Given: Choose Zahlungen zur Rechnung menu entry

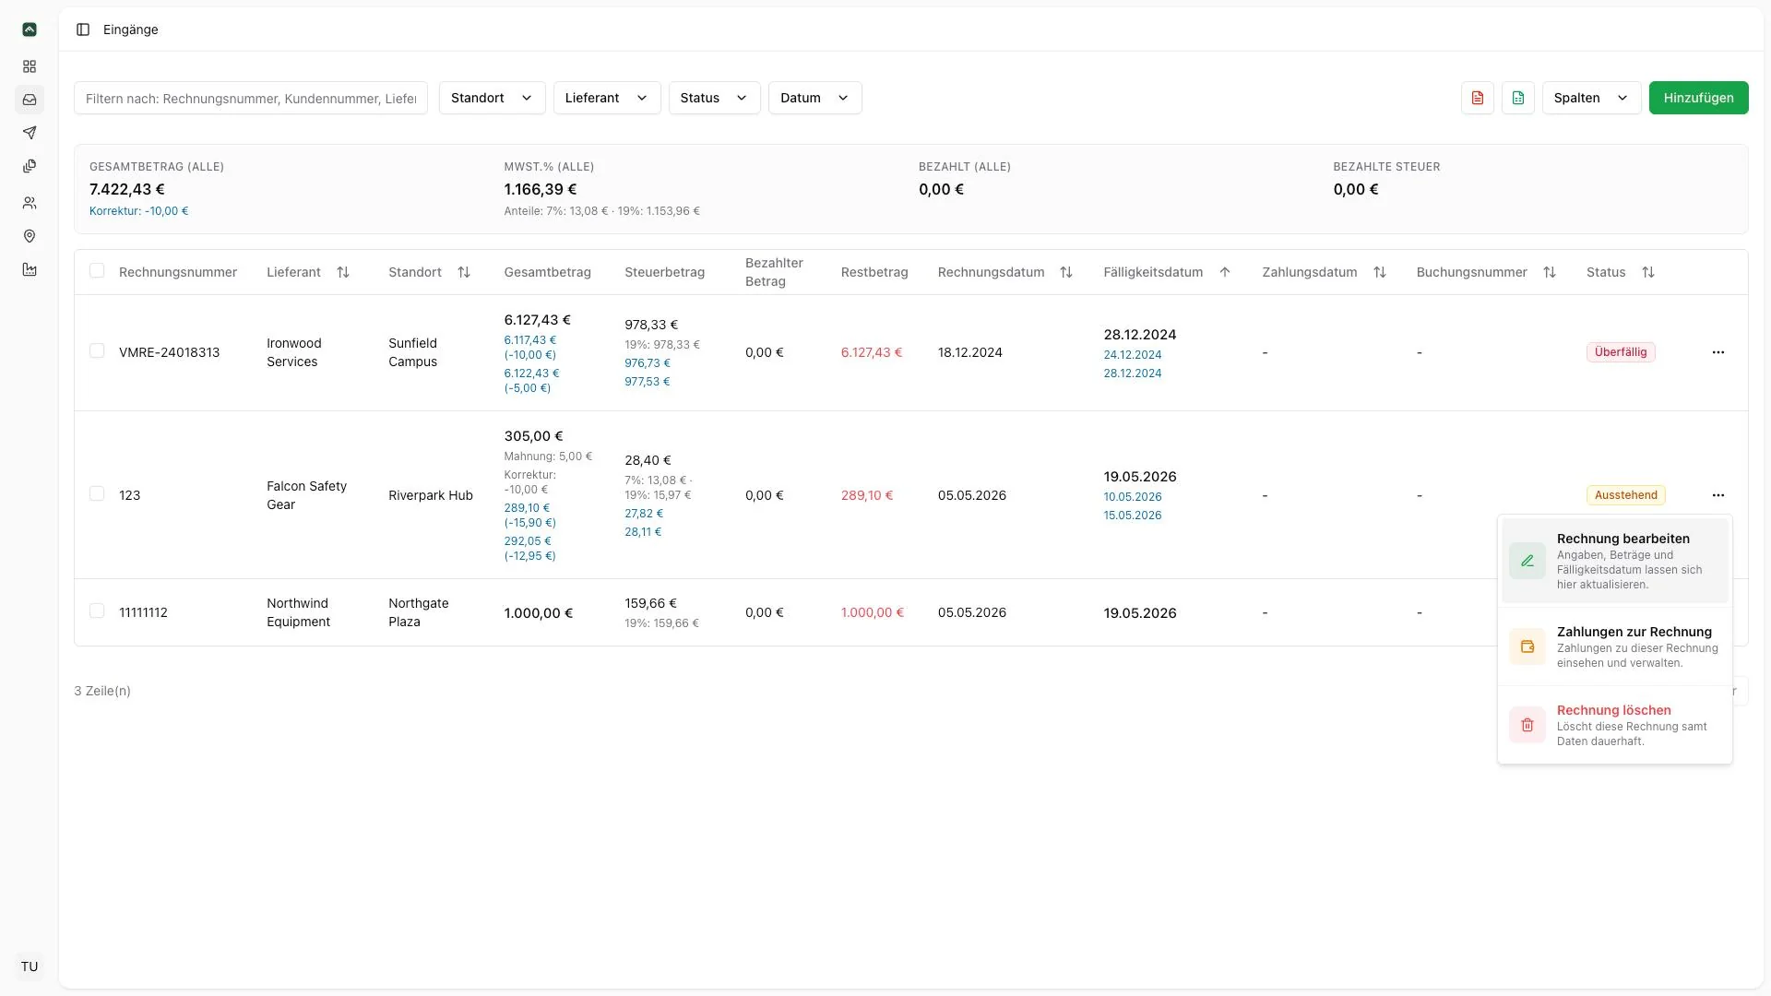Looking at the screenshot, I should pyautogui.click(x=1615, y=646).
